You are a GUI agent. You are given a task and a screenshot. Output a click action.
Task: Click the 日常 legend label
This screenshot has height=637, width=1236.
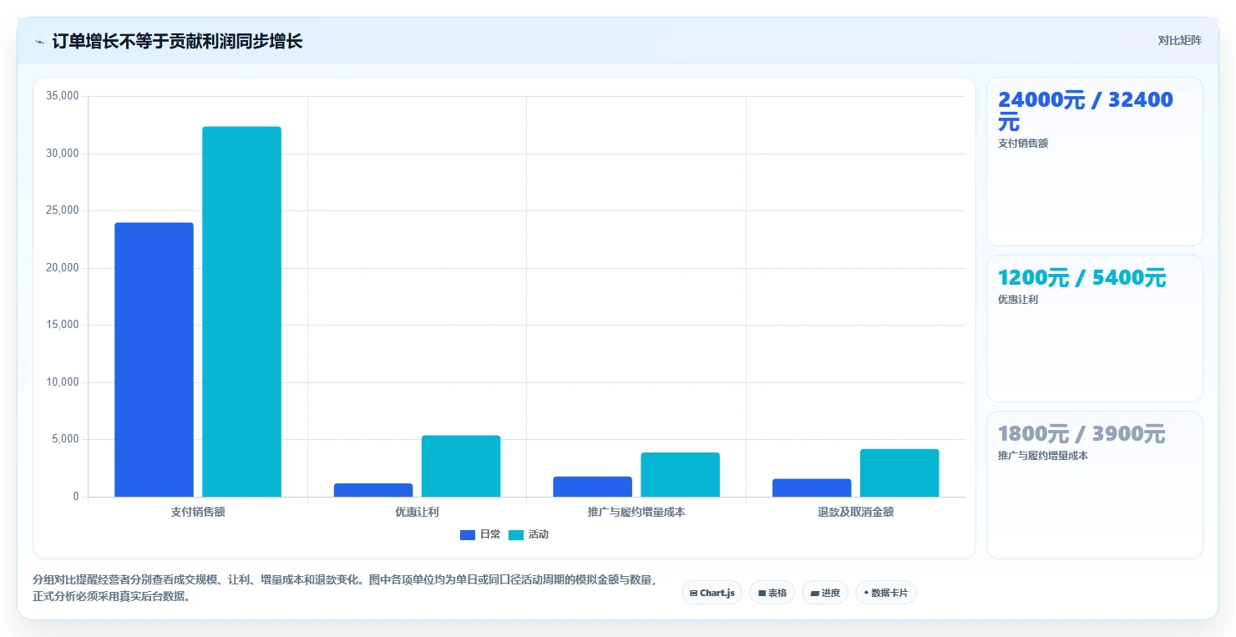pos(490,534)
